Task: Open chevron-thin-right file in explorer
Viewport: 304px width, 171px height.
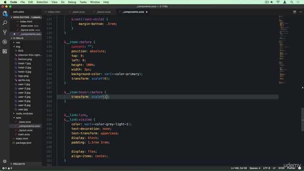Action: pyautogui.click(x=29, y=55)
